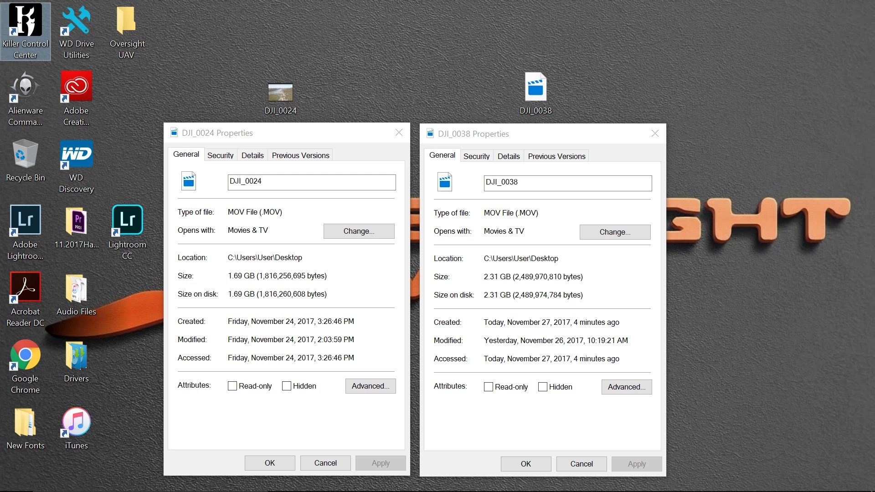Check Hidden attribute in DJI_0024 Properties
875x492 pixels.
[x=287, y=386]
